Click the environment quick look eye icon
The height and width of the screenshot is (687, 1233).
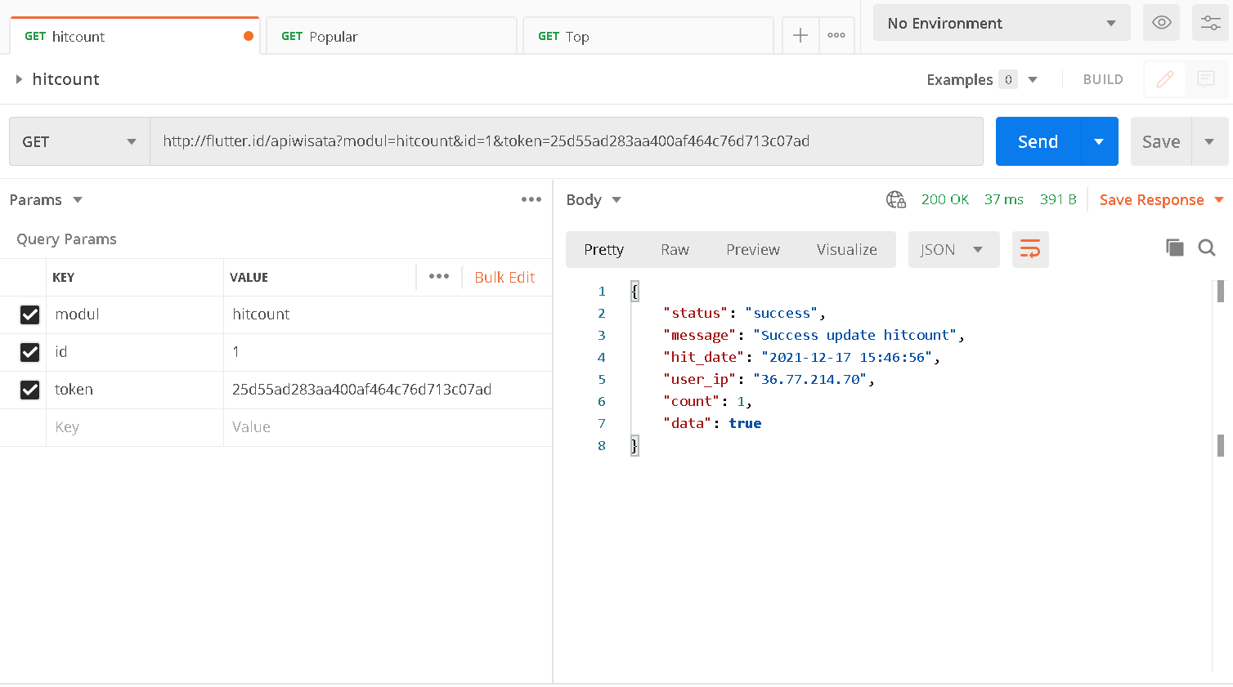coord(1161,23)
